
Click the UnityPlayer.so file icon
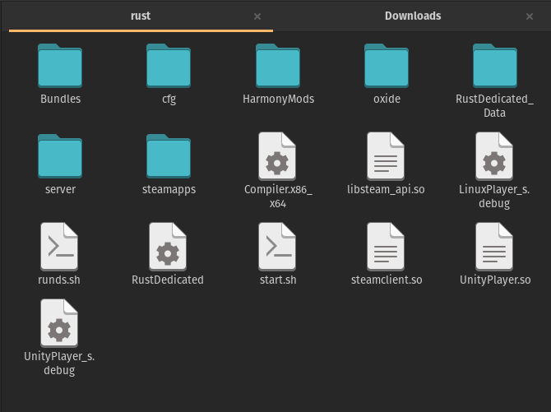tap(494, 247)
